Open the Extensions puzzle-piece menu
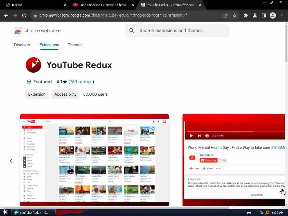 246,16
